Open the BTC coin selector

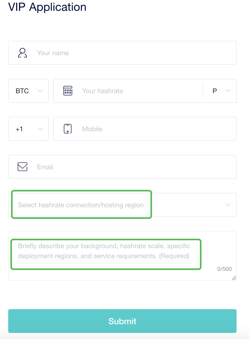[x=28, y=91]
